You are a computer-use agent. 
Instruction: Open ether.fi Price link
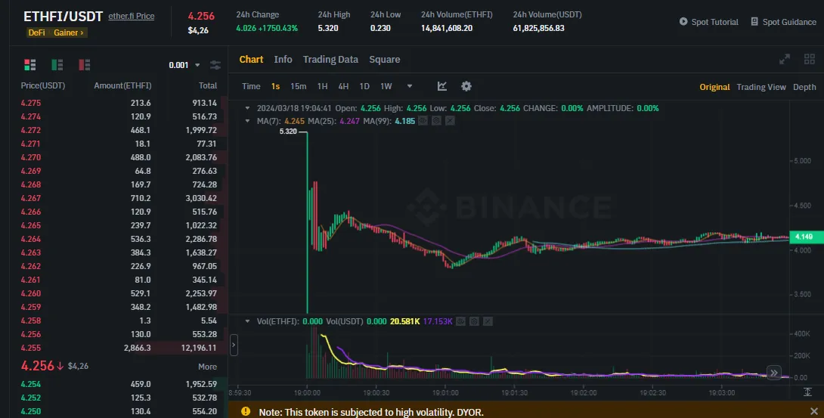point(132,17)
